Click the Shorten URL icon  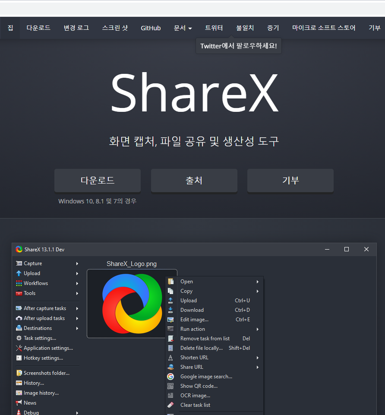coord(170,358)
